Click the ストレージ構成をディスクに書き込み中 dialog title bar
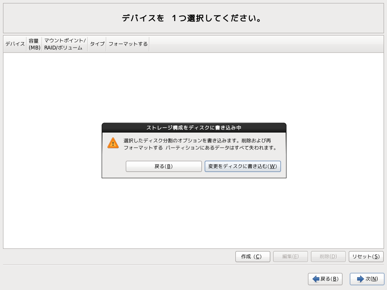 [193, 128]
